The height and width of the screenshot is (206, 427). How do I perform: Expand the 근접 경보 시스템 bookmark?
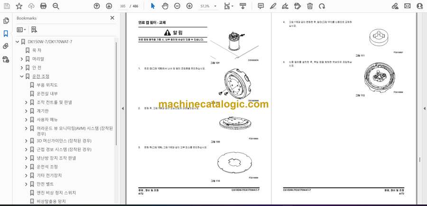coord(26,150)
